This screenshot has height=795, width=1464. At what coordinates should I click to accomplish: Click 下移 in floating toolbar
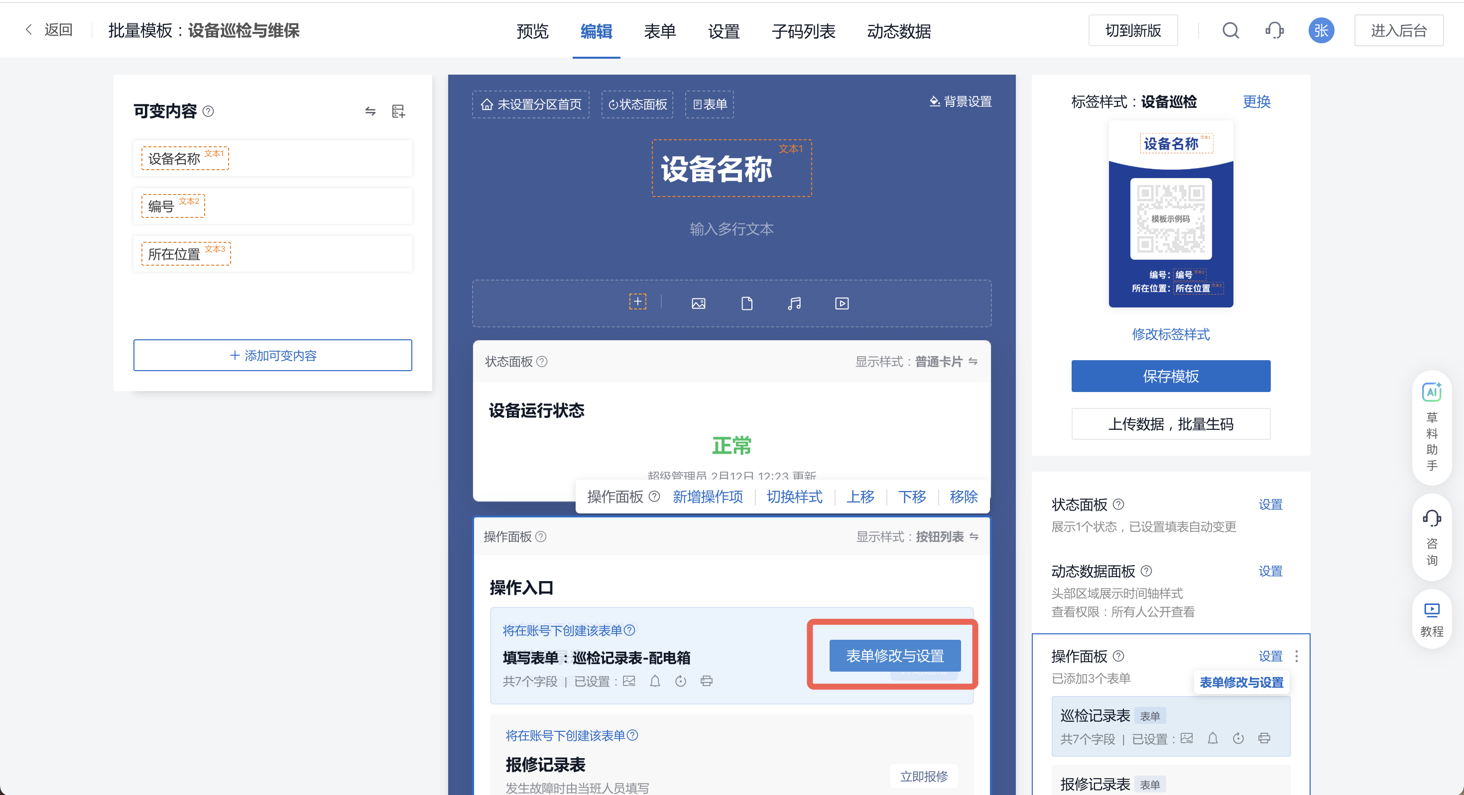(x=912, y=497)
